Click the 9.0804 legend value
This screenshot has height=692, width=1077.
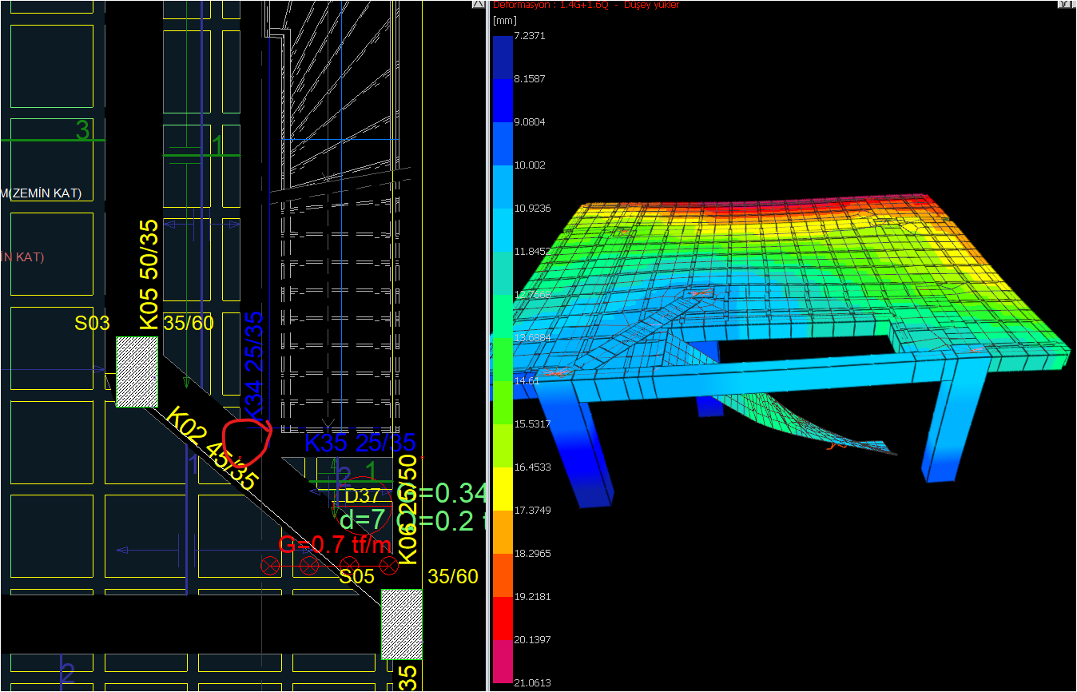tap(531, 122)
